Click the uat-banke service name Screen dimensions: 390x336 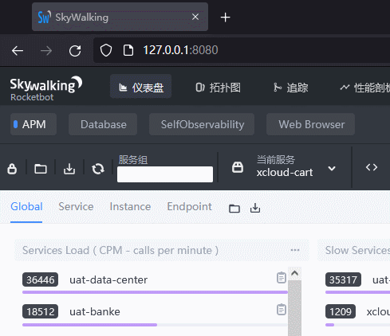tap(95, 311)
